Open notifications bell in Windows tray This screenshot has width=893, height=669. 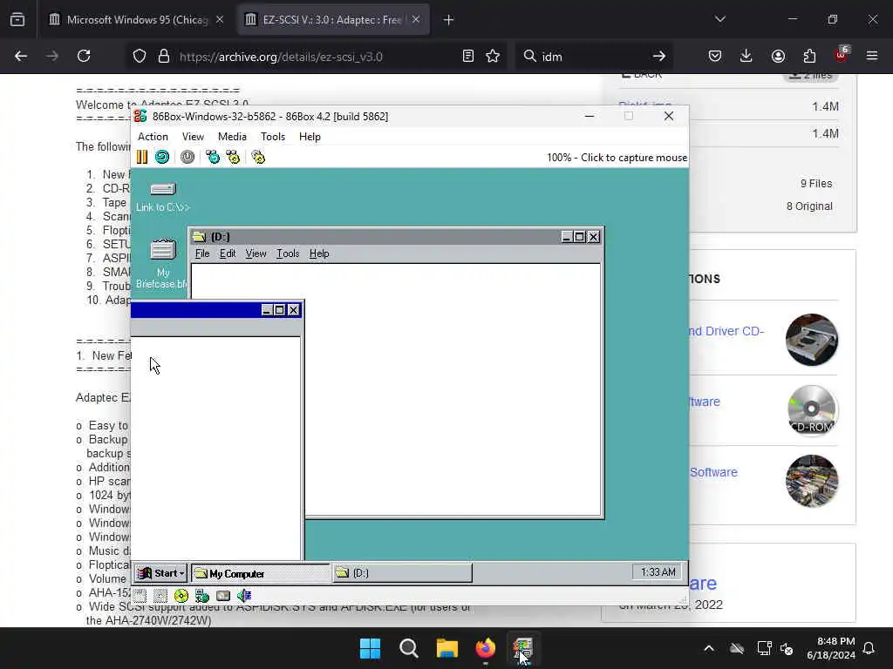point(869,648)
